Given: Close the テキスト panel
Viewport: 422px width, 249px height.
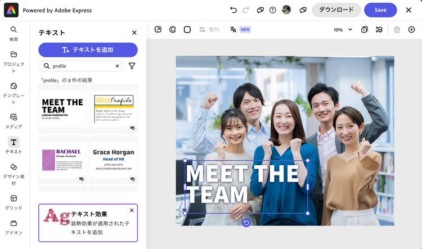Looking at the screenshot, I should [134, 33].
